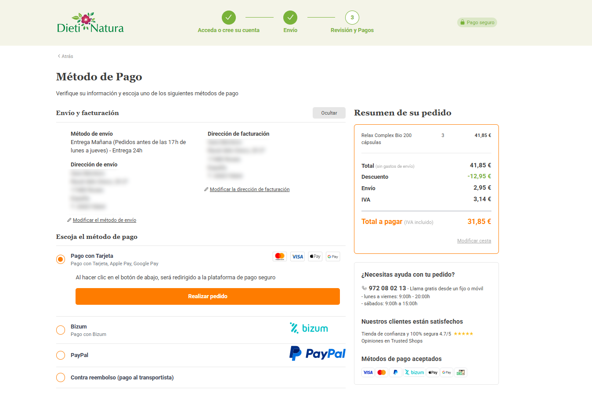Image resolution: width=592 pixels, height=397 pixels.
Task: Click the Bizum logo
Action: [x=309, y=328]
